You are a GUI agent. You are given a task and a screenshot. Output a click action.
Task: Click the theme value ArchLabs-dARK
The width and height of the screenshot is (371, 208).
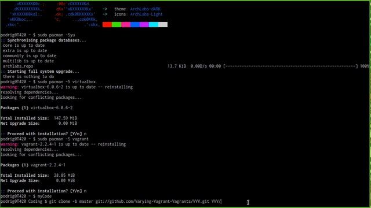[x=146, y=9]
